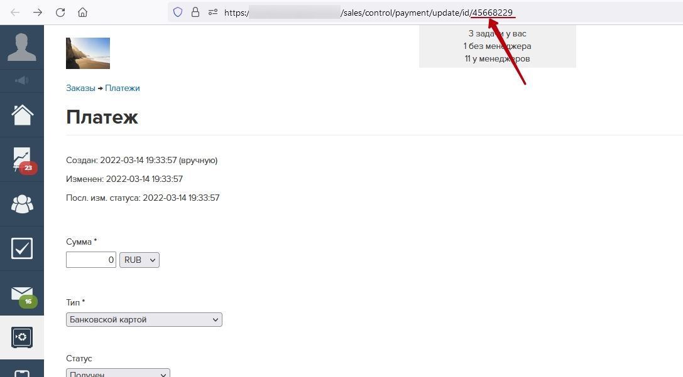Open the user profile avatar in sidebar
Screen dimensions: 683x377
pyautogui.click(x=21, y=47)
